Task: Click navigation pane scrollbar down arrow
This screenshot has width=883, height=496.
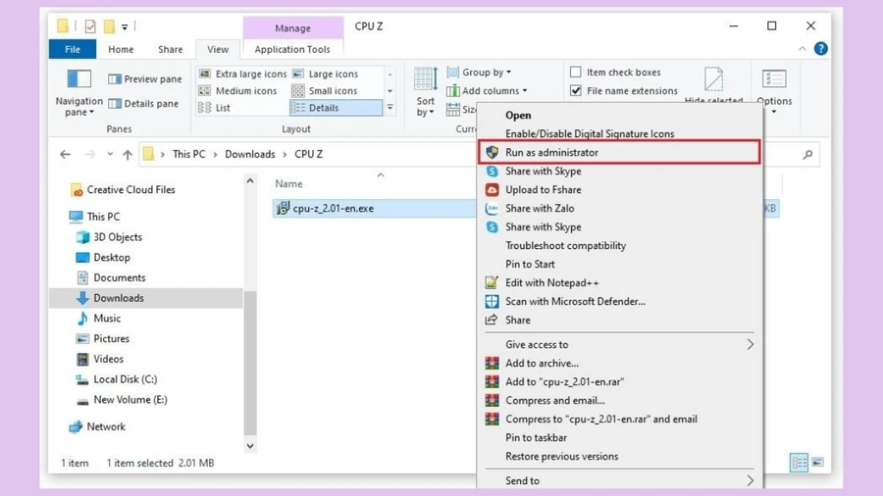Action: coord(250,447)
